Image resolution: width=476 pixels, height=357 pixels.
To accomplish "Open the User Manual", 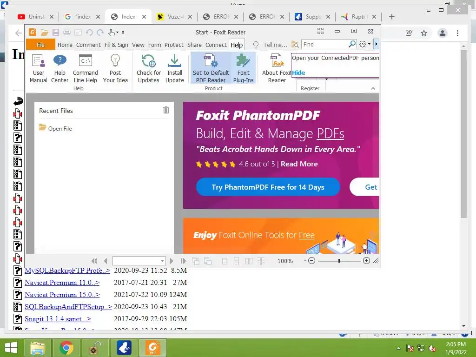I will 38,68.
